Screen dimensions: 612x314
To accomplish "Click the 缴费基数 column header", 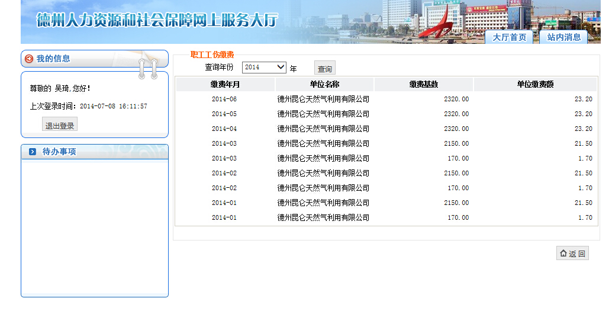I will [423, 84].
